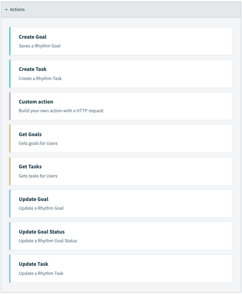Click the 'Saves a Rhythm Goal' description
This screenshot has height=295, width=242.
point(40,46)
